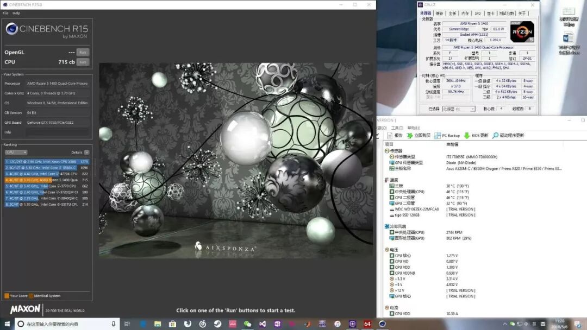Viewport: 587px width, 330px height.
Task: Select the Core i7-3720QM ranking row
Action: 47,192
